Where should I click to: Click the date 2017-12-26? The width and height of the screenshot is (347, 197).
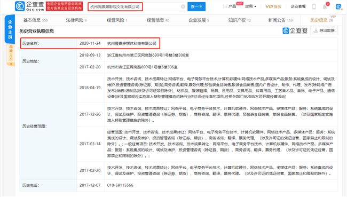90,114
